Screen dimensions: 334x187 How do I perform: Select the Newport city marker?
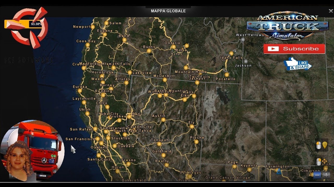(x=93, y=27)
